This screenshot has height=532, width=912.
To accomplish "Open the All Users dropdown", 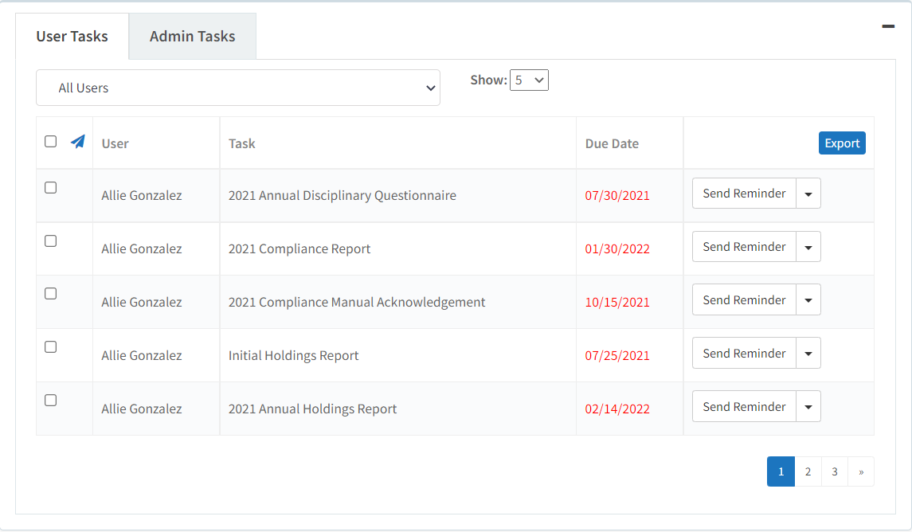I will click(237, 88).
